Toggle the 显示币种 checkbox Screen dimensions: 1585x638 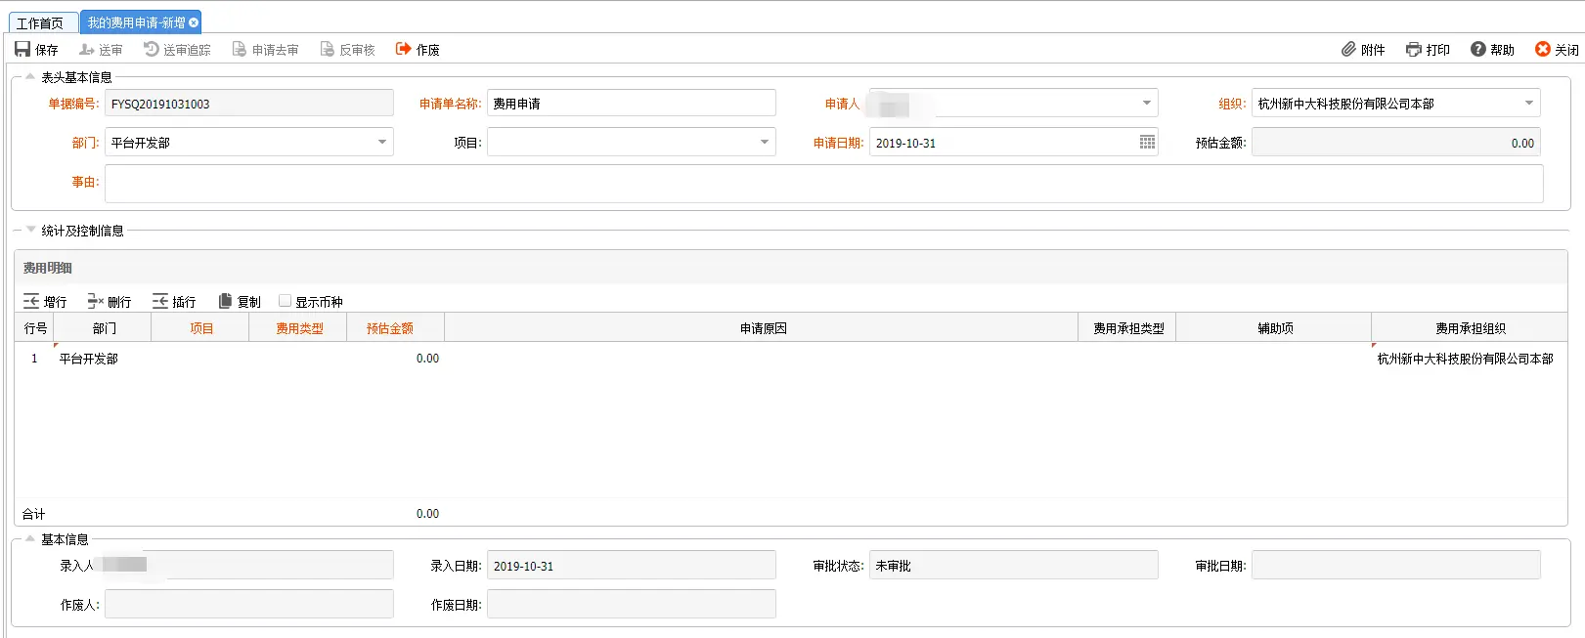tap(286, 301)
